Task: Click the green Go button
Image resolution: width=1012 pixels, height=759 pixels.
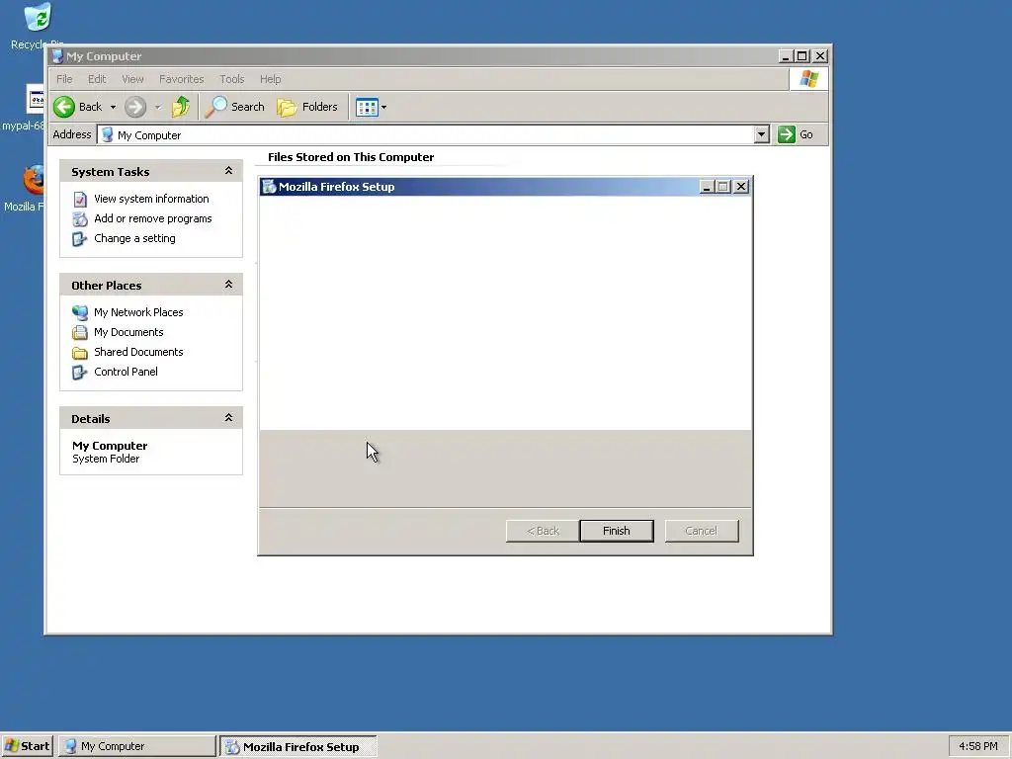Action: [796, 134]
